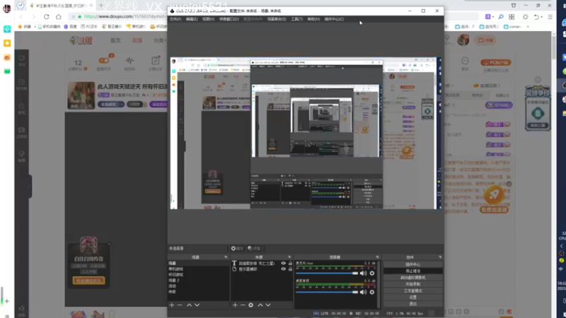566x318 pixels.
Task: Move the scene down in the scenes panel
Action: [x=197, y=305]
